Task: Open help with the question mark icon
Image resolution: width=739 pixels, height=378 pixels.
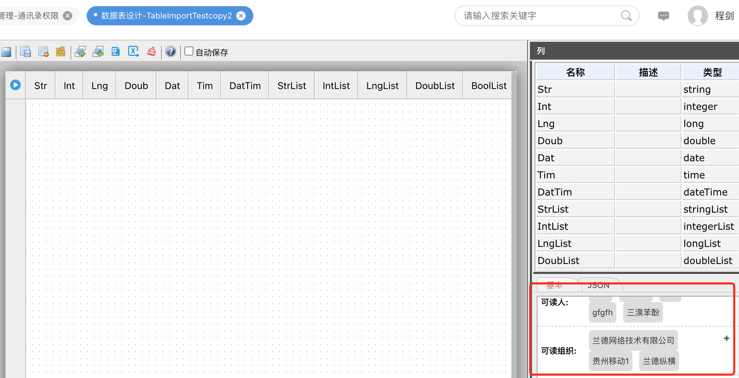Action: 170,52
